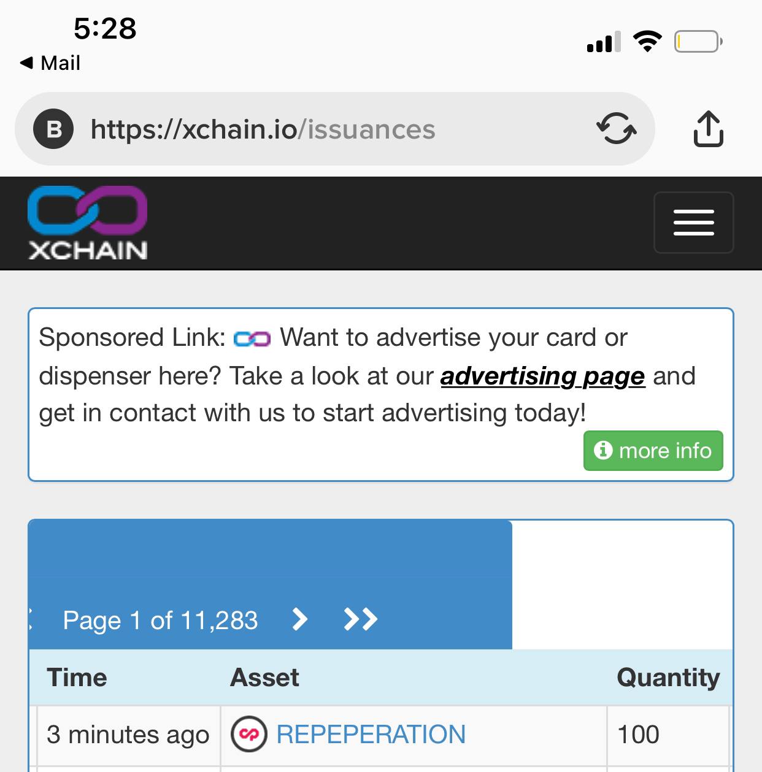Open the hamburger navigation menu
Viewport: 762px width, 772px height.
pos(693,223)
